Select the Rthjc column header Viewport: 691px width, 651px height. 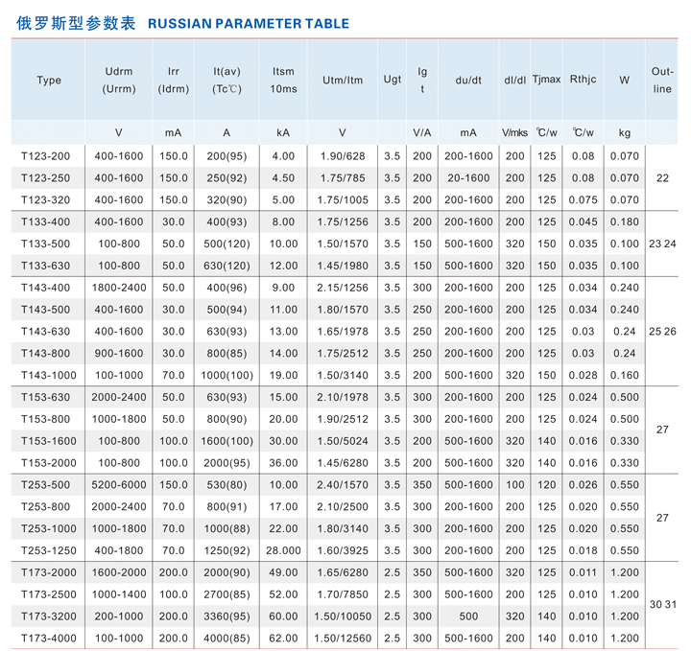(584, 80)
